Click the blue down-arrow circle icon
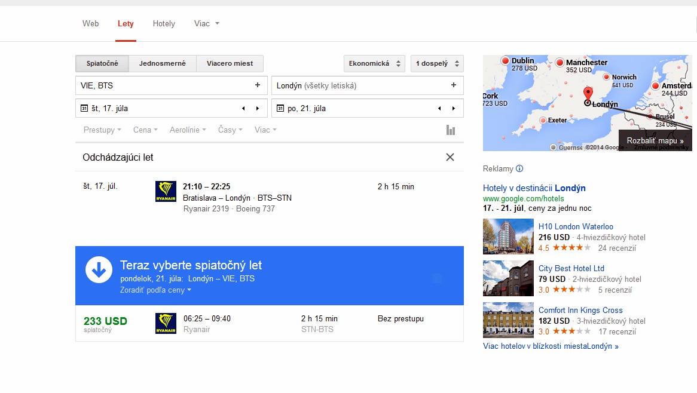The height and width of the screenshot is (393, 697). pyautogui.click(x=99, y=270)
